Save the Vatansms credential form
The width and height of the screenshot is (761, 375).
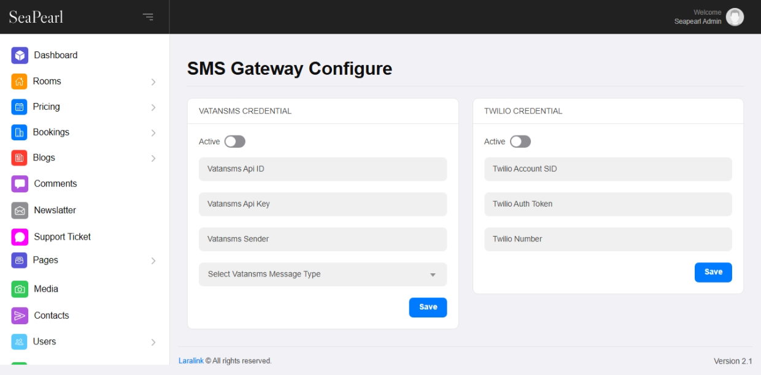428,307
